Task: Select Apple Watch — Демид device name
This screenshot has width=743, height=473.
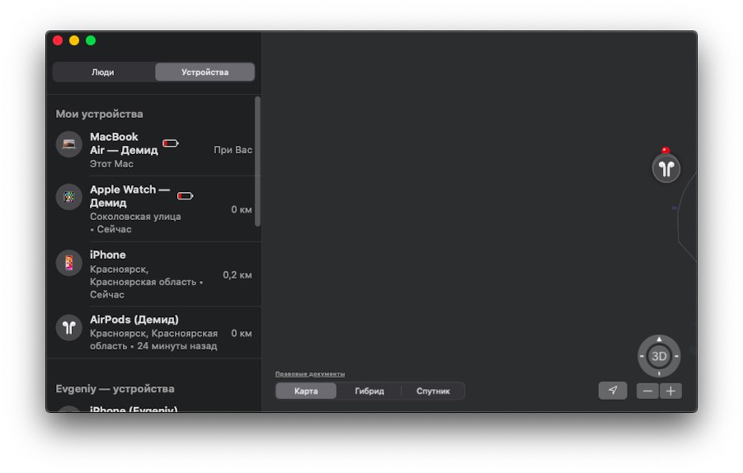Action: 129,196
